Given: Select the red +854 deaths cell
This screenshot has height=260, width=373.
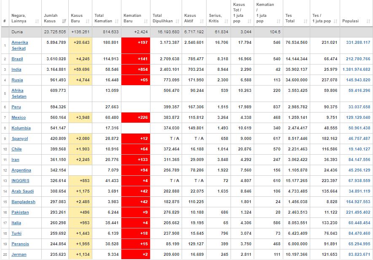Looking at the screenshot, I should (136, 70).
